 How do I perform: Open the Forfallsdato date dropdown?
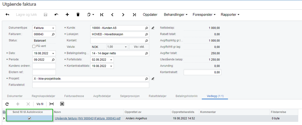[111, 60]
